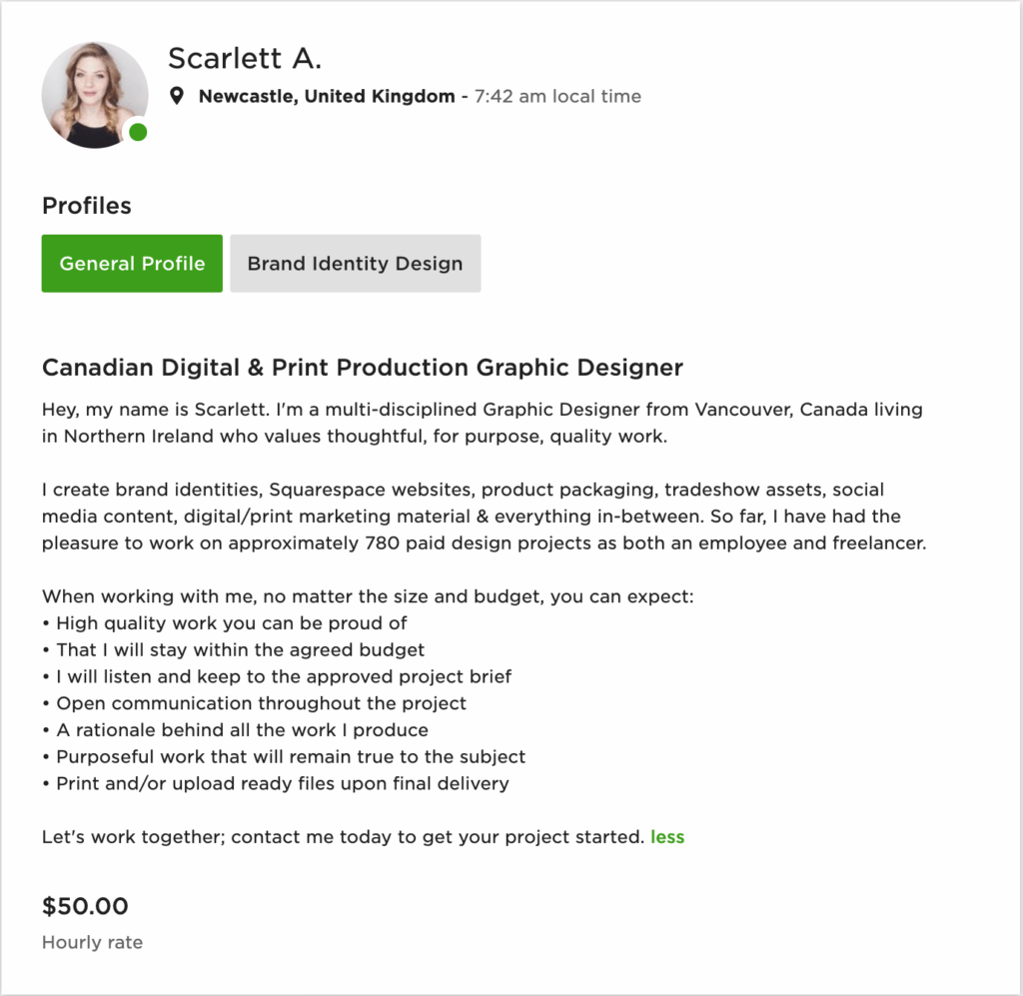Select the General Profile tab

point(132,264)
